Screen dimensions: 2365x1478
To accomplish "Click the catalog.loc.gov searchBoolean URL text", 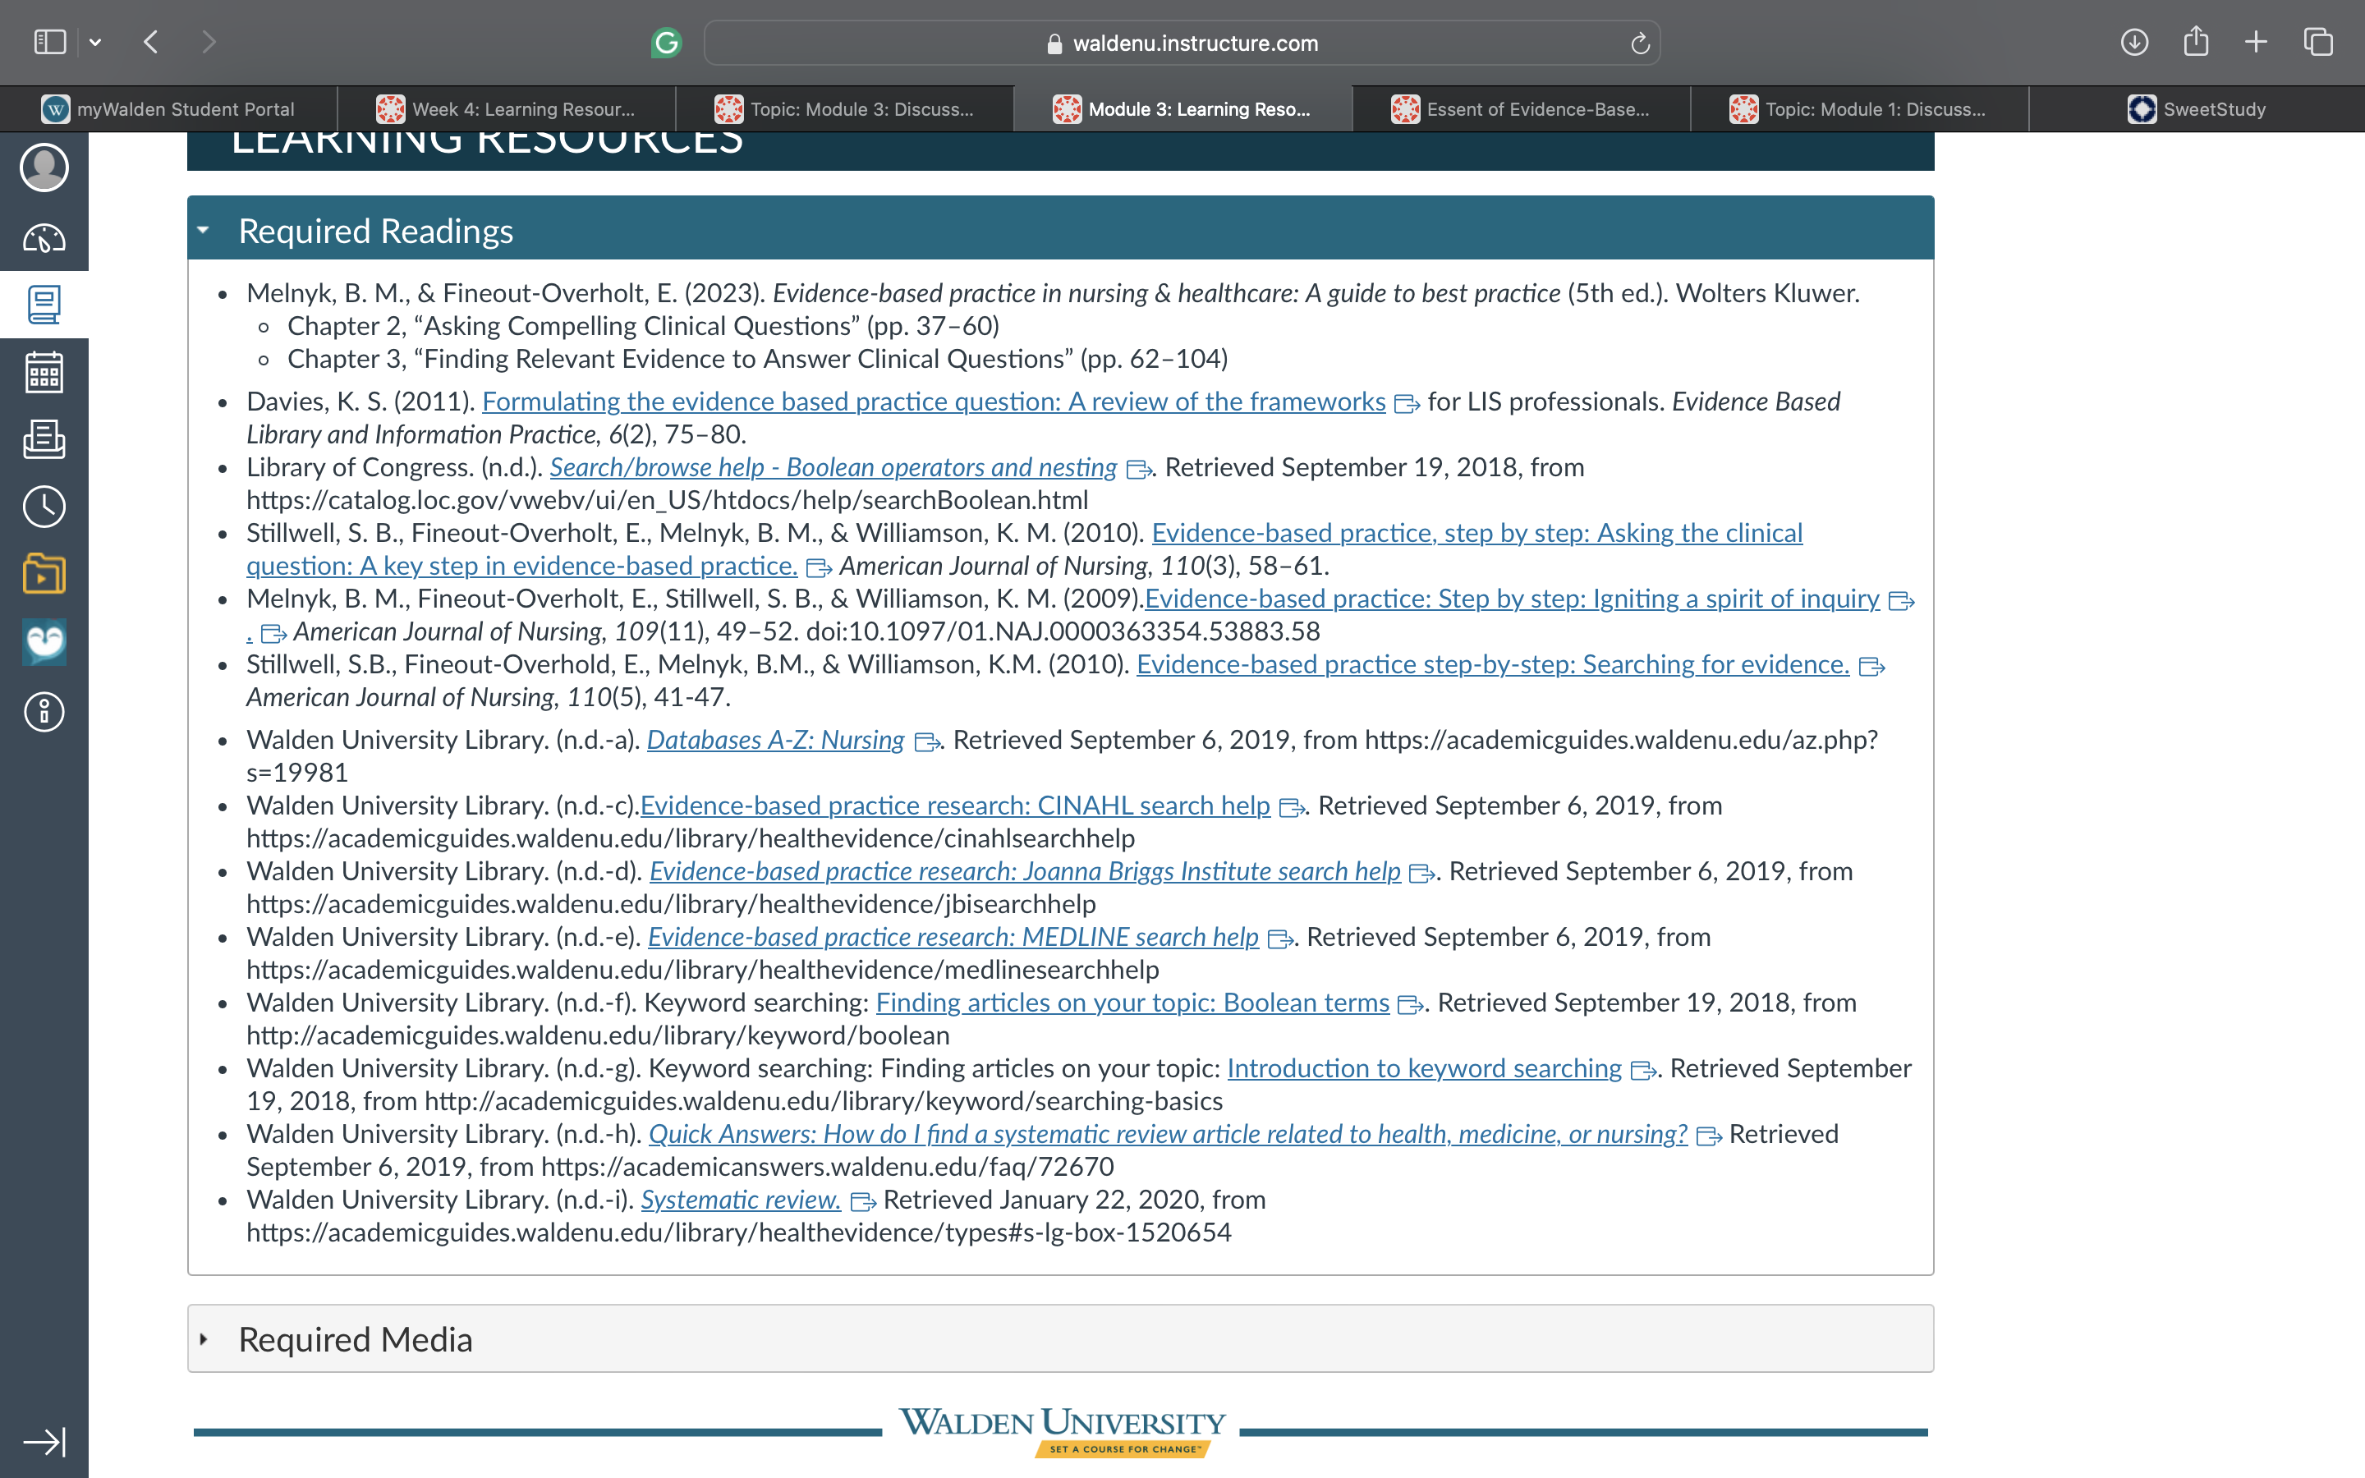I will click(667, 501).
